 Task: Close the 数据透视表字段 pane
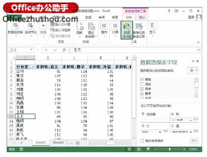pyautogui.click(x=197, y=61)
